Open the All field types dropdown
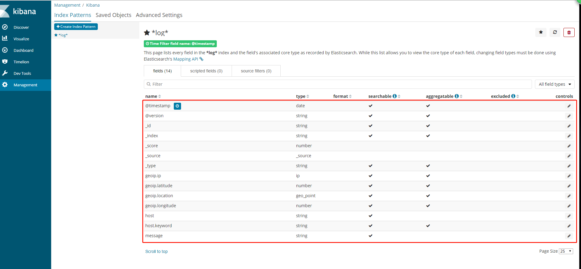581x269 pixels. [554, 84]
